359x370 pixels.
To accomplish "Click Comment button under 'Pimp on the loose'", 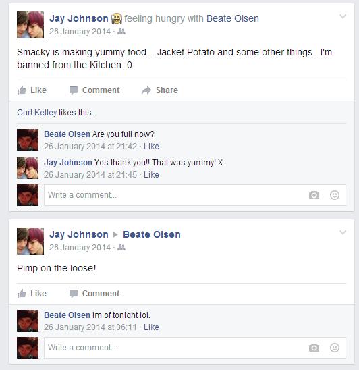I will coord(94,293).
